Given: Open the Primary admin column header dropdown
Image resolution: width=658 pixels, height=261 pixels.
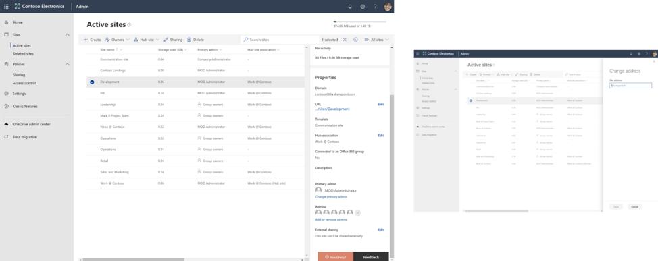Looking at the screenshot, I should [x=220, y=49].
